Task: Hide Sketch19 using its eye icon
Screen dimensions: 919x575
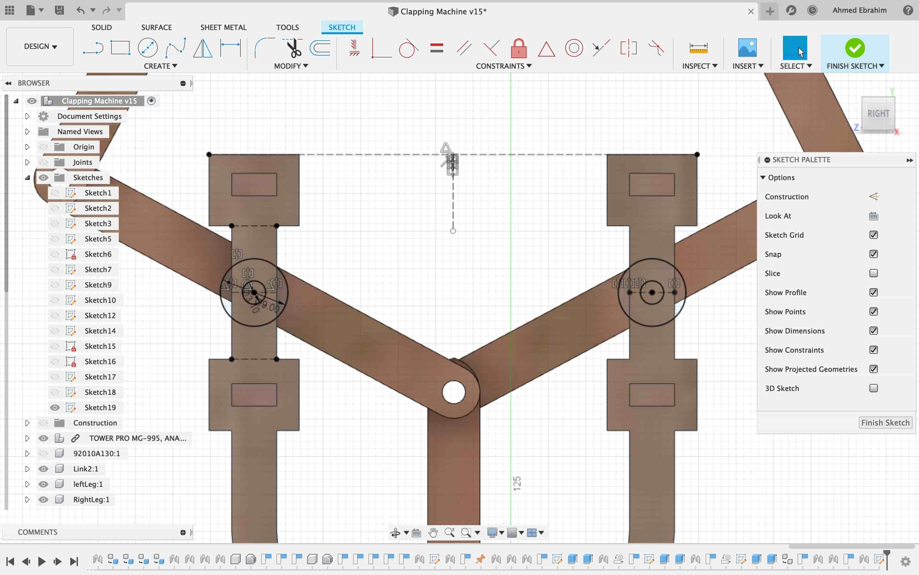Action: (x=55, y=407)
